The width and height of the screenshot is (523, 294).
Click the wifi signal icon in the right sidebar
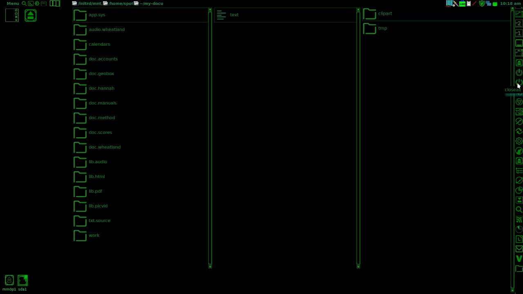[519, 220]
